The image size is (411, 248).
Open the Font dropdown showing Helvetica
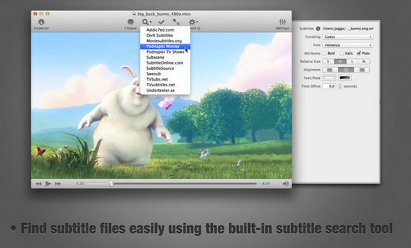tap(348, 45)
